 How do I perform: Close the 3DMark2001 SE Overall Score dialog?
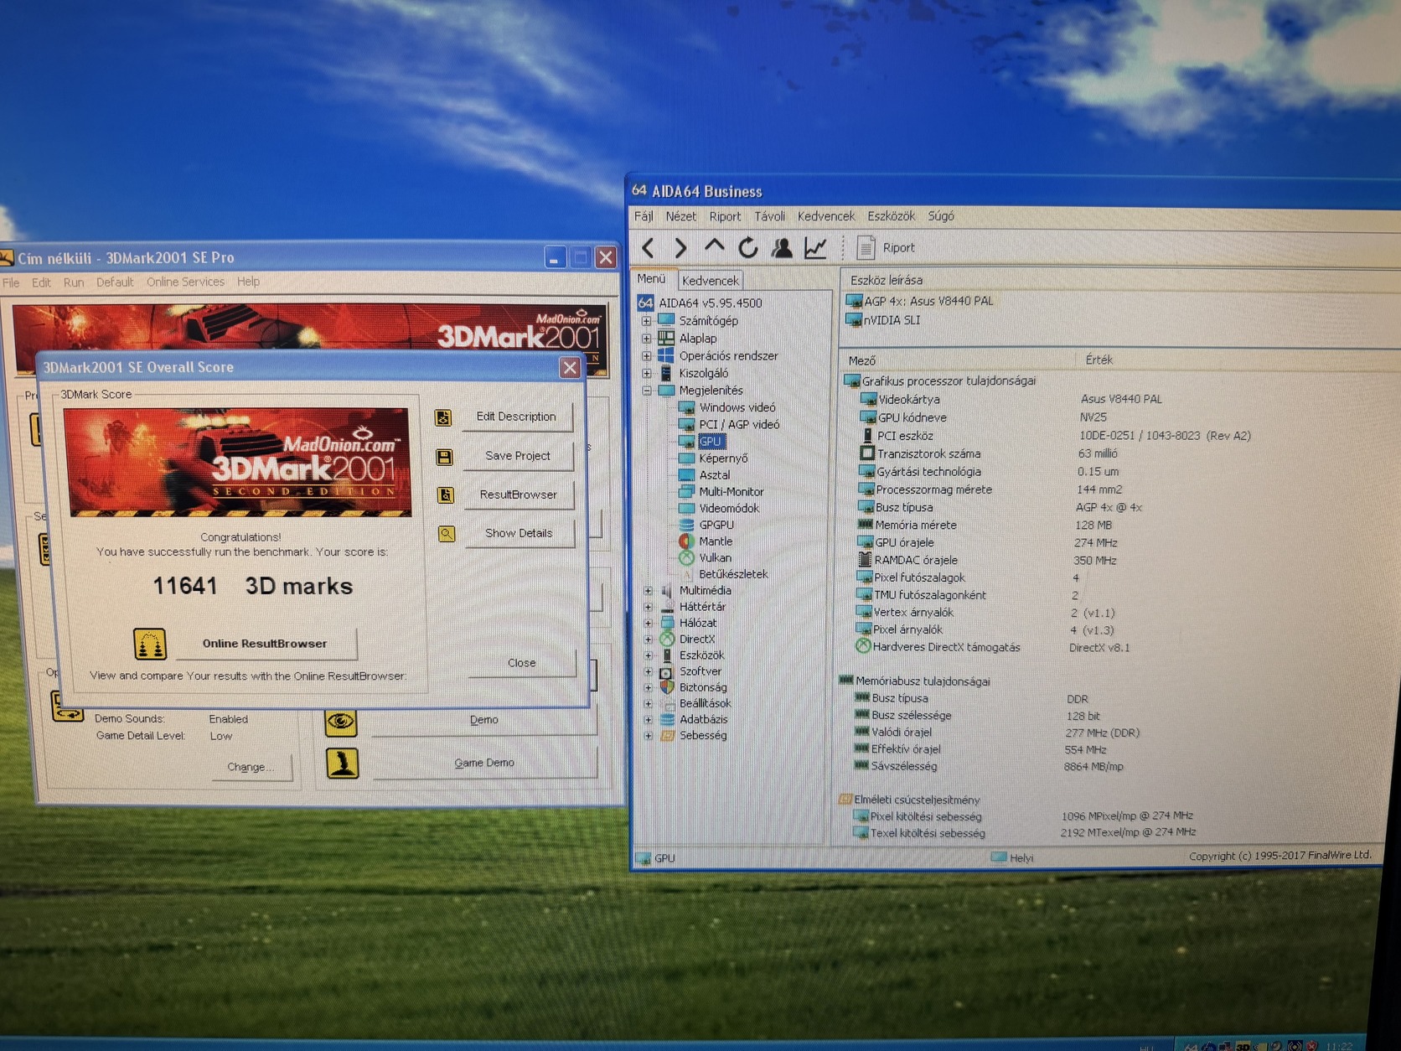click(x=570, y=367)
